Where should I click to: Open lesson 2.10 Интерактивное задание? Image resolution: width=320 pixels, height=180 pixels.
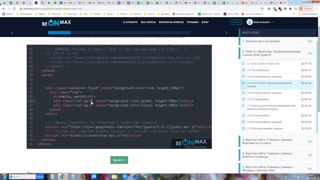265,128
